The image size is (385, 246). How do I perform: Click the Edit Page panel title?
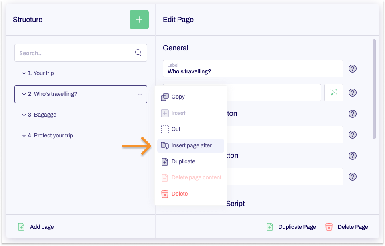(178, 20)
